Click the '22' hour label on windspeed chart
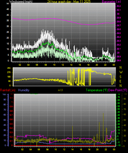Screen dimensions: 128x153 [105, 65]
